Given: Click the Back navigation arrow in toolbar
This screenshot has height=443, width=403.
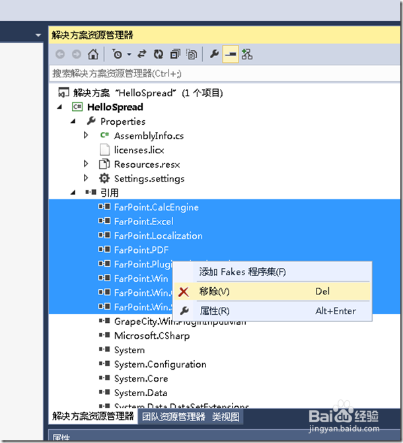Looking at the screenshot, I should pyautogui.click(x=60, y=54).
